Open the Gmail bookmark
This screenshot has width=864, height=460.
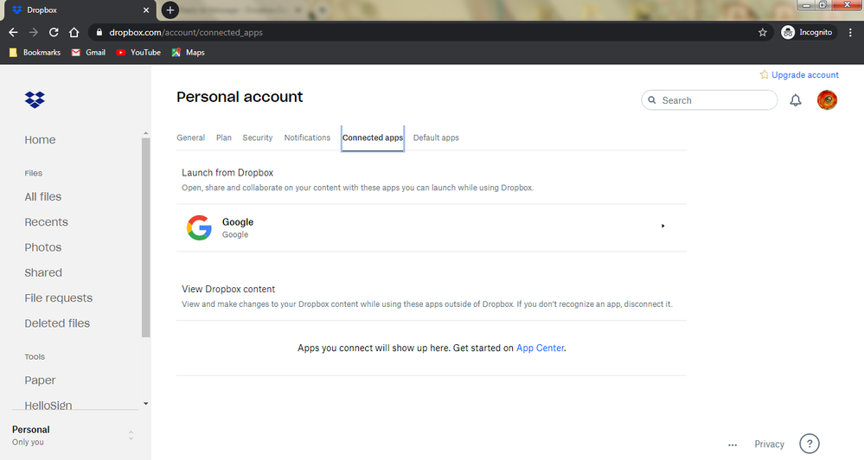point(89,53)
